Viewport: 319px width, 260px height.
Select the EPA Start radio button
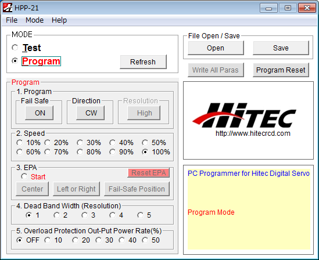(24, 176)
